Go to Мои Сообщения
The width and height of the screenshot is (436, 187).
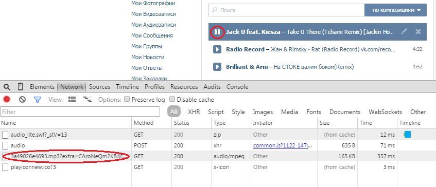pyautogui.click(x=152, y=35)
